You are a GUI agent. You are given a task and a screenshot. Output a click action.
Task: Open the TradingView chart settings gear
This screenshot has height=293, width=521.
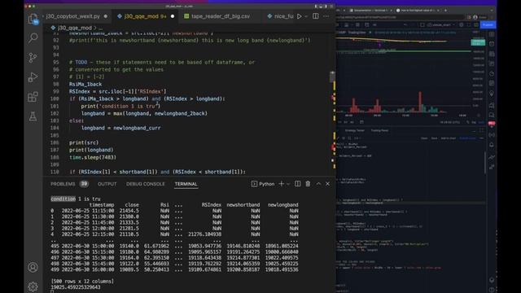click(462, 24)
